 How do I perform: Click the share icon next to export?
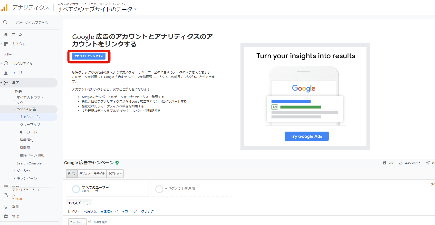428,163
